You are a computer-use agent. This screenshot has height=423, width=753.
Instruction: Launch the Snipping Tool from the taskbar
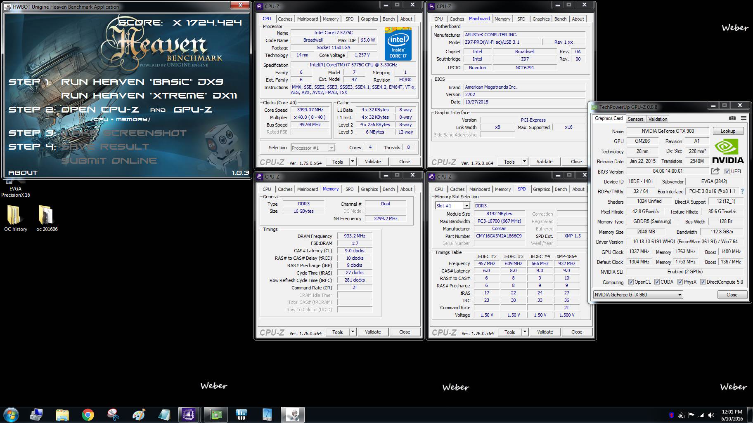113,414
